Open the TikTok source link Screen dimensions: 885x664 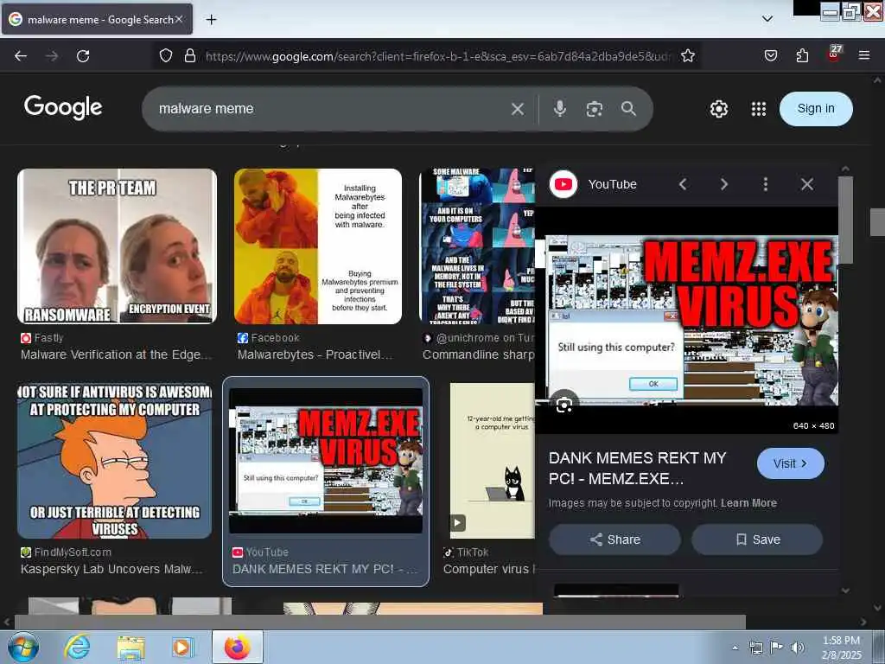coord(466,552)
